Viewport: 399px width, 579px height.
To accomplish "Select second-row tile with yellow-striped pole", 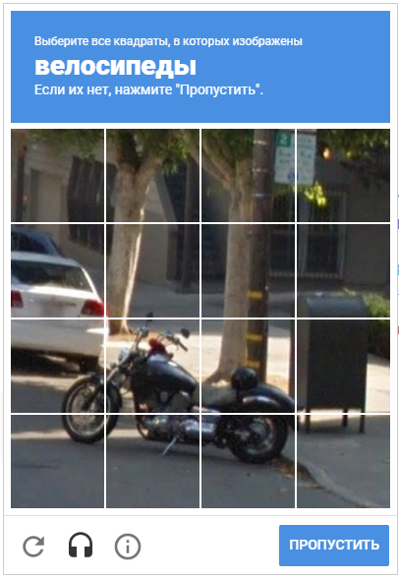I will click(248, 270).
